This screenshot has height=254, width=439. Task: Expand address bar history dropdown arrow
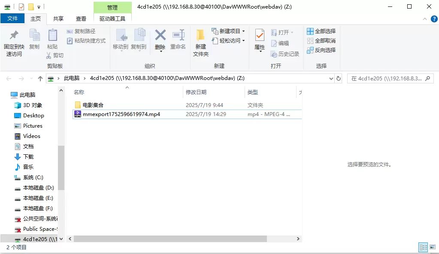(330, 79)
